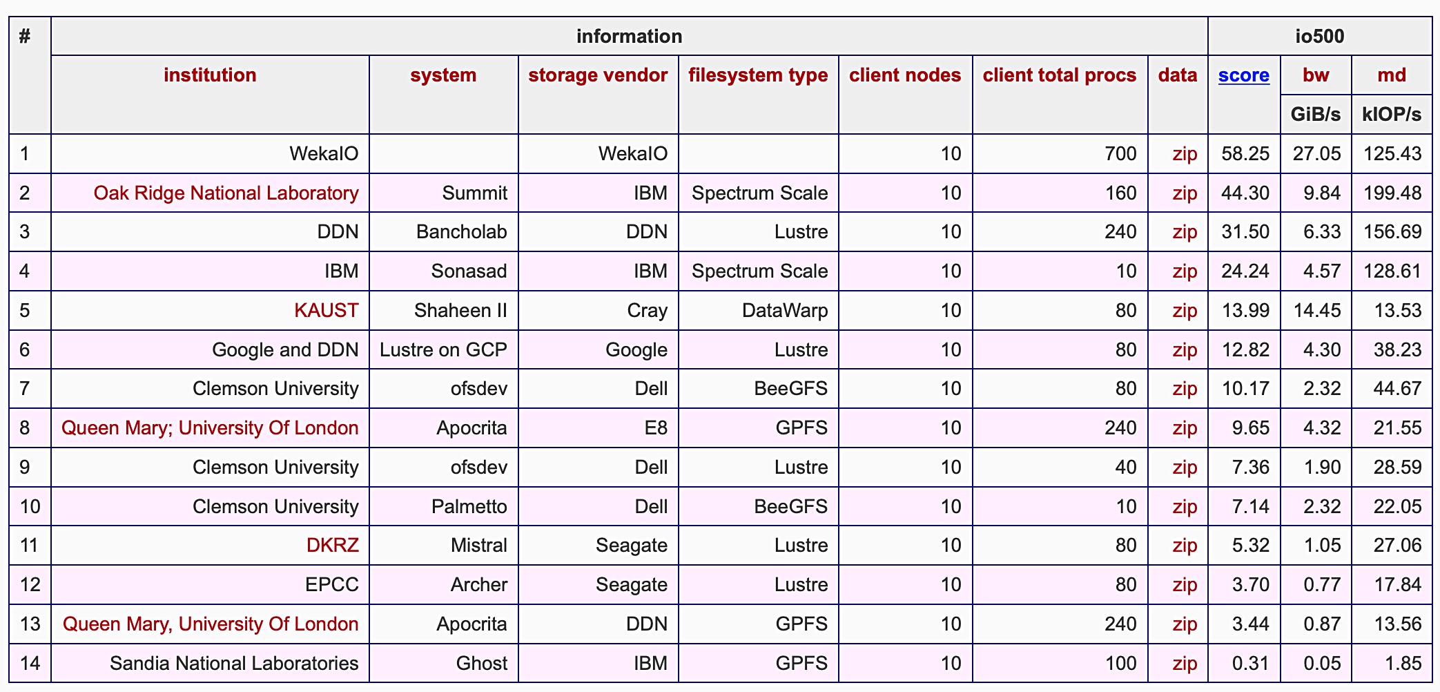This screenshot has height=692, width=1440.
Task: Download zip for Archer row
Action: tap(1185, 585)
